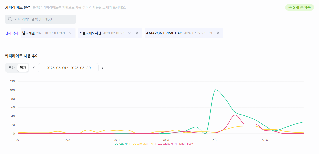Image resolution: width=319 pixels, height=154 pixels.
Task: Open the 2026. 06. 01 ~ 06. 30 date picker
Action: (68, 68)
